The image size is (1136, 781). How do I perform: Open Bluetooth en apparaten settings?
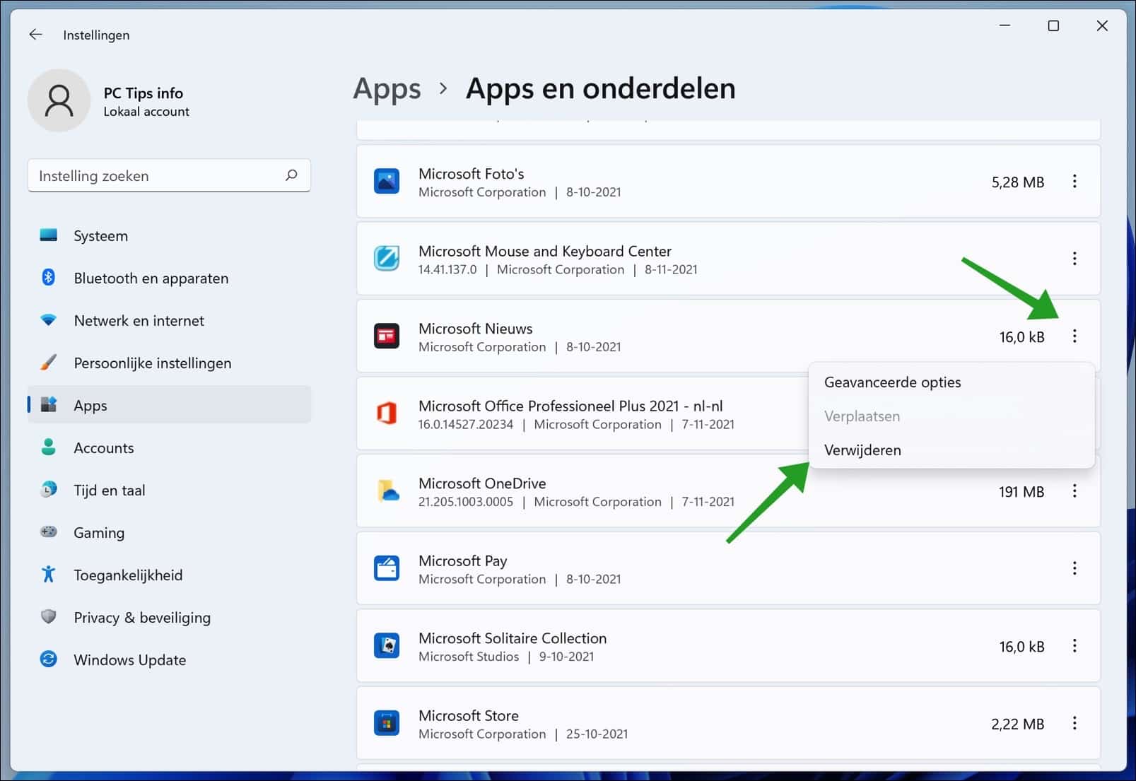click(169, 278)
